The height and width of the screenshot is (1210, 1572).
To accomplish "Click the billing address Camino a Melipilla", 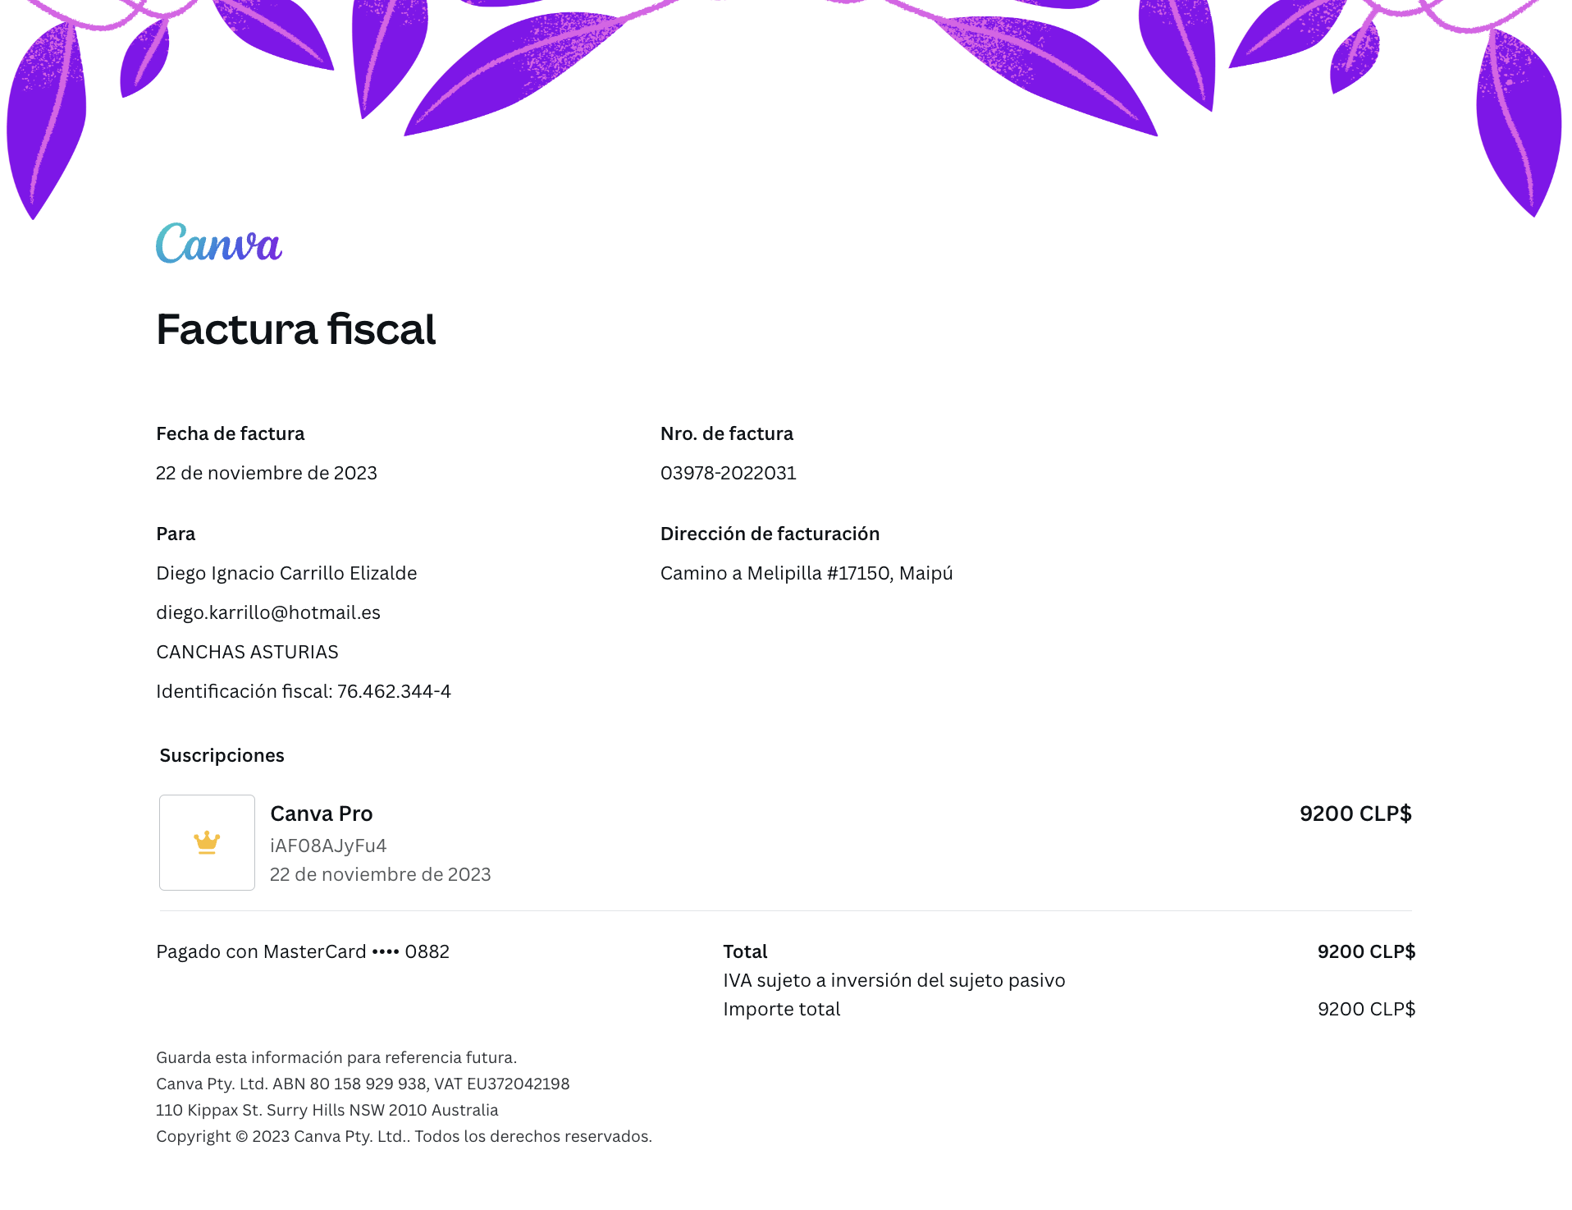I will [x=806, y=573].
